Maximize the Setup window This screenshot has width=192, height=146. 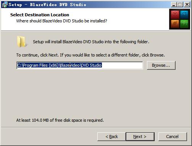click(x=180, y=5)
